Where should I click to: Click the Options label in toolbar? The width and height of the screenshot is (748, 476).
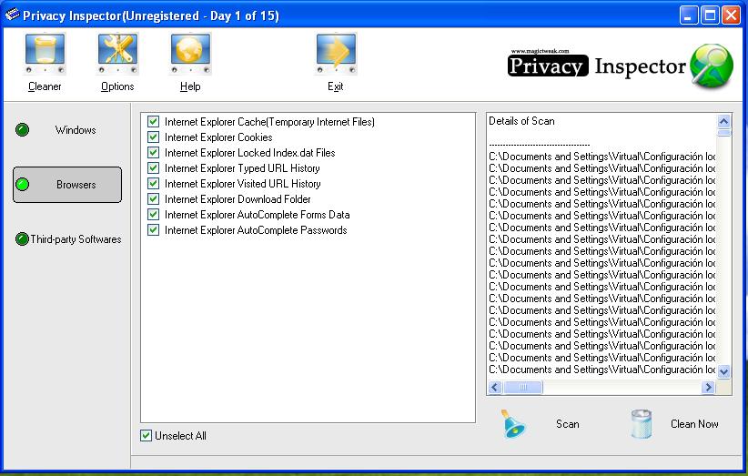point(117,86)
